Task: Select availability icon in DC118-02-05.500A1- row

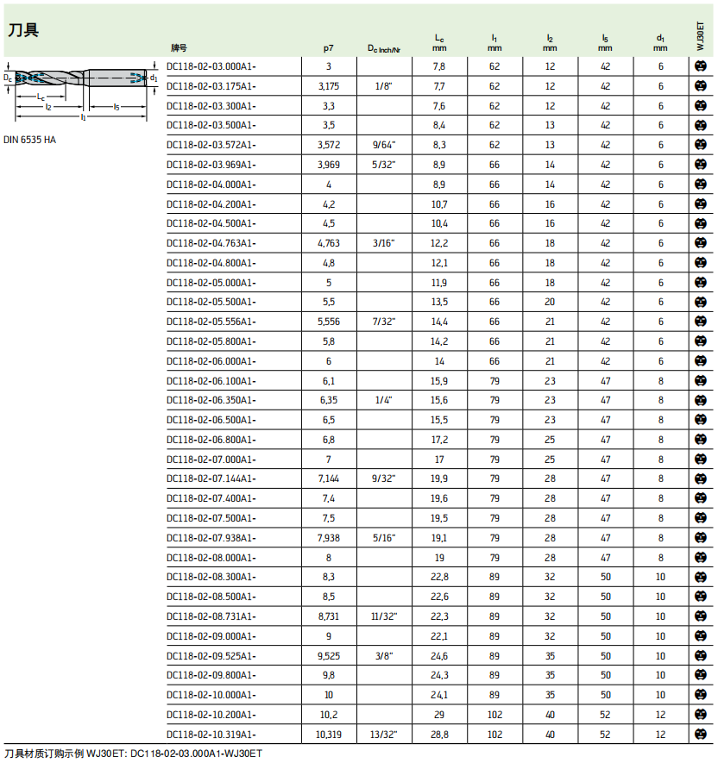Action: 701,303
